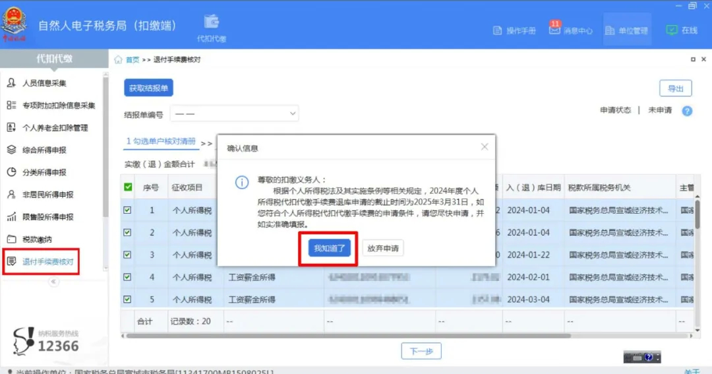This screenshot has width=712, height=374.
Task: Select the 1 勾选单户核对清册 step tab
Action: [162, 141]
